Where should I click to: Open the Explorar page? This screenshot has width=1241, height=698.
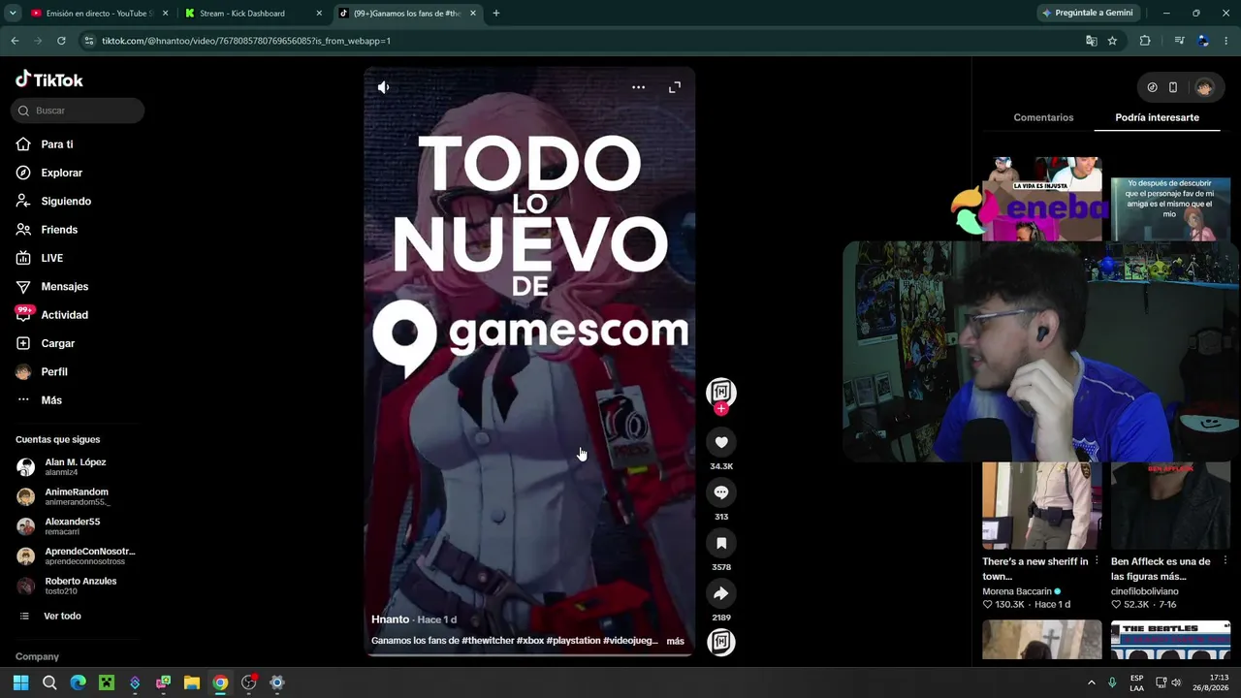coord(49,173)
